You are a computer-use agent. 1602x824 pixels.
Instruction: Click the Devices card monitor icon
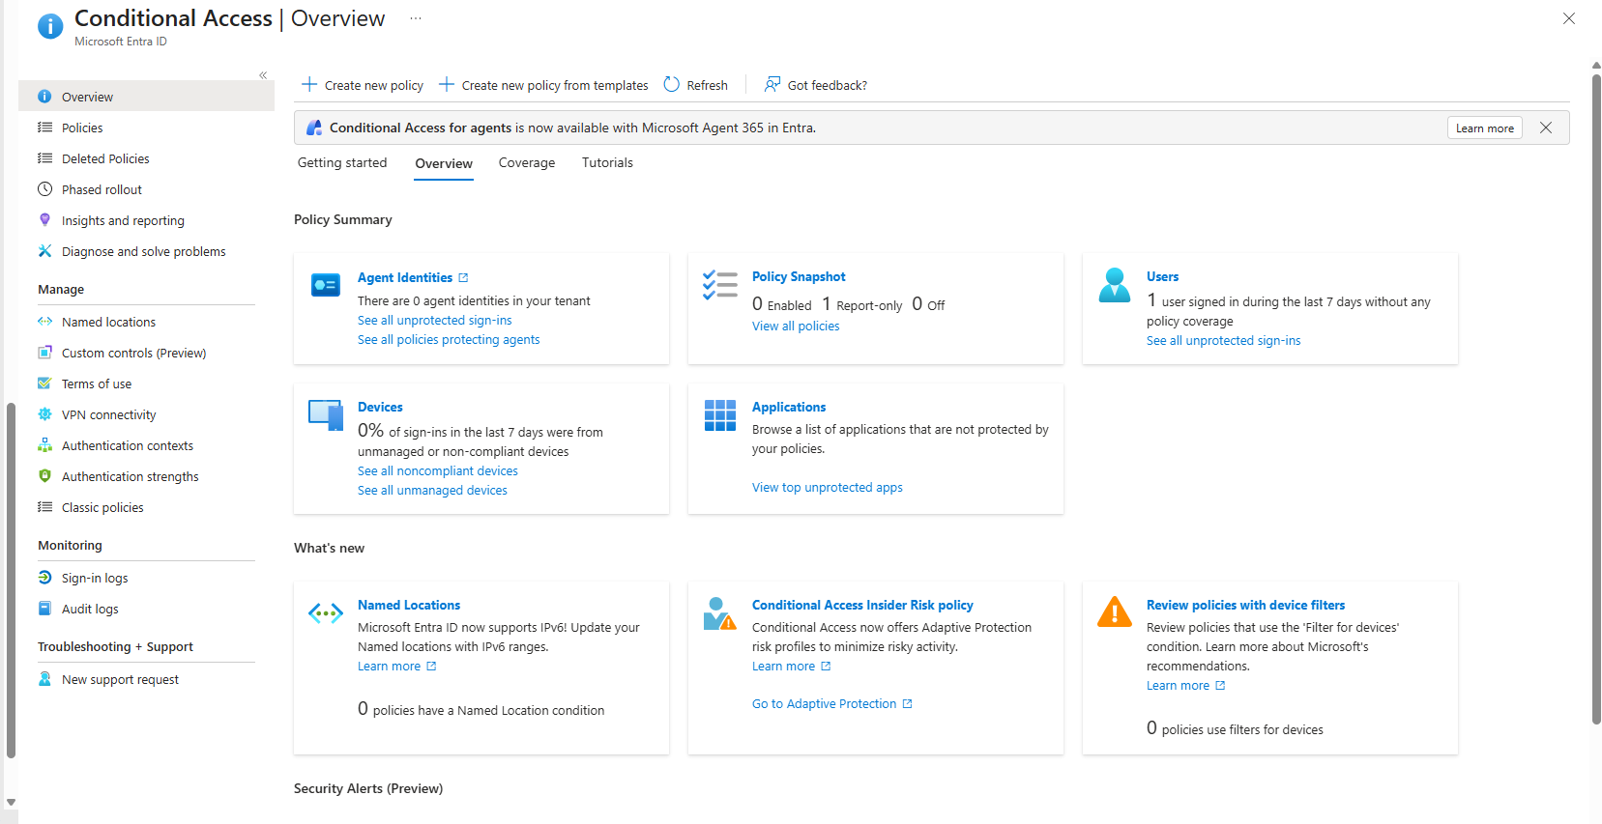[x=326, y=414]
